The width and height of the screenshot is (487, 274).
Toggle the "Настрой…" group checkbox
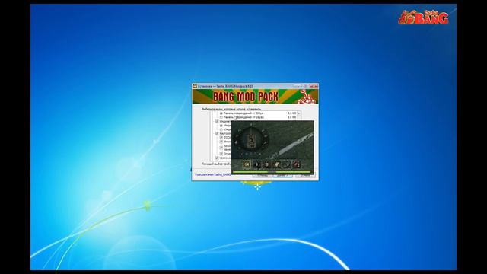coord(217,133)
